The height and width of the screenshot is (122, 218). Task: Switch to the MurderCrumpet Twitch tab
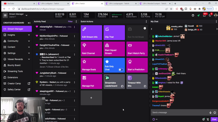[155, 3]
